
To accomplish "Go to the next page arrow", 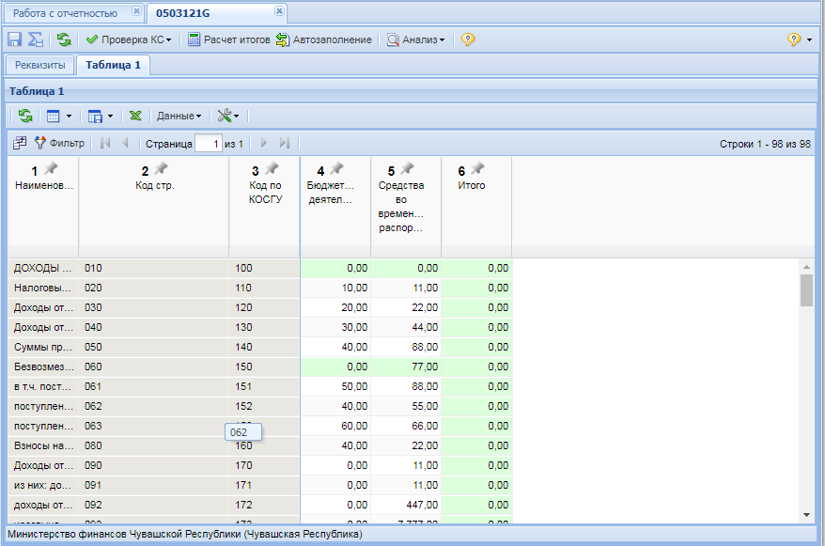I will pos(264,143).
